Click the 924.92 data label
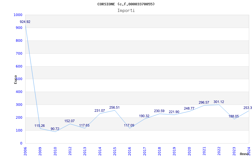This screenshot has height=157, width=252. click(25, 22)
